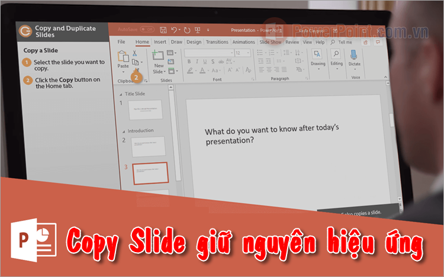Viewport: 444px width, 277px height.
Task: Collapse the ribbon with the caret
Action: (x=385, y=77)
